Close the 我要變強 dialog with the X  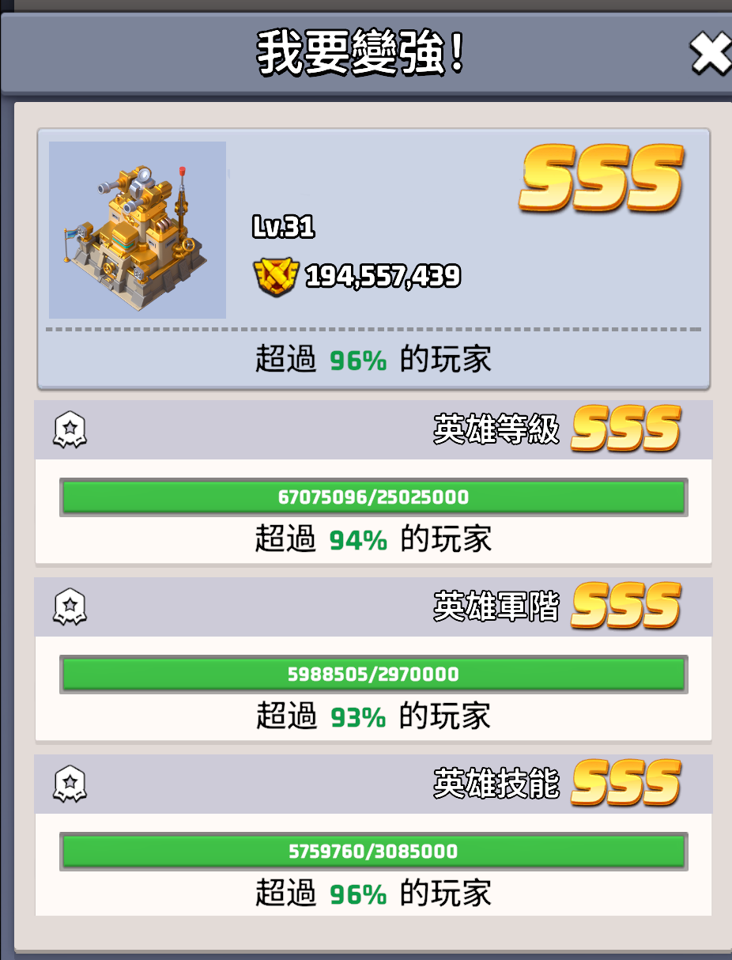711,54
